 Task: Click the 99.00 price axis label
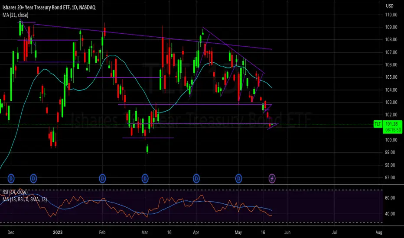coord(390,152)
